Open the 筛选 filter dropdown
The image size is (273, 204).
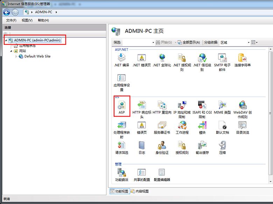tap(153, 42)
